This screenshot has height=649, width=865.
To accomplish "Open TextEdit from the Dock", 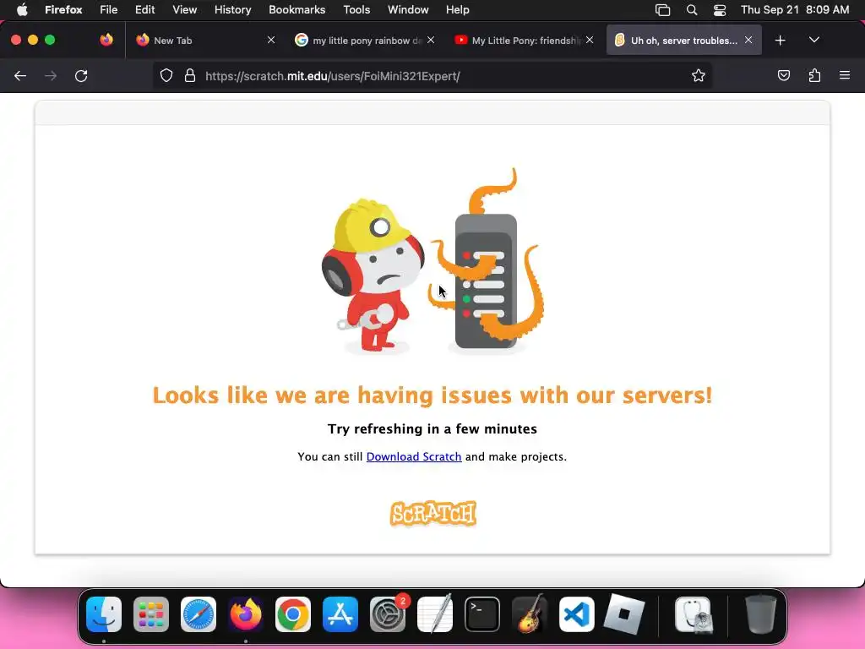I will (435, 614).
